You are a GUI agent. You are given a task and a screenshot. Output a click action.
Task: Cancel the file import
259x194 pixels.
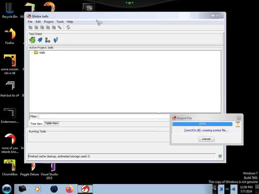tap(206, 139)
